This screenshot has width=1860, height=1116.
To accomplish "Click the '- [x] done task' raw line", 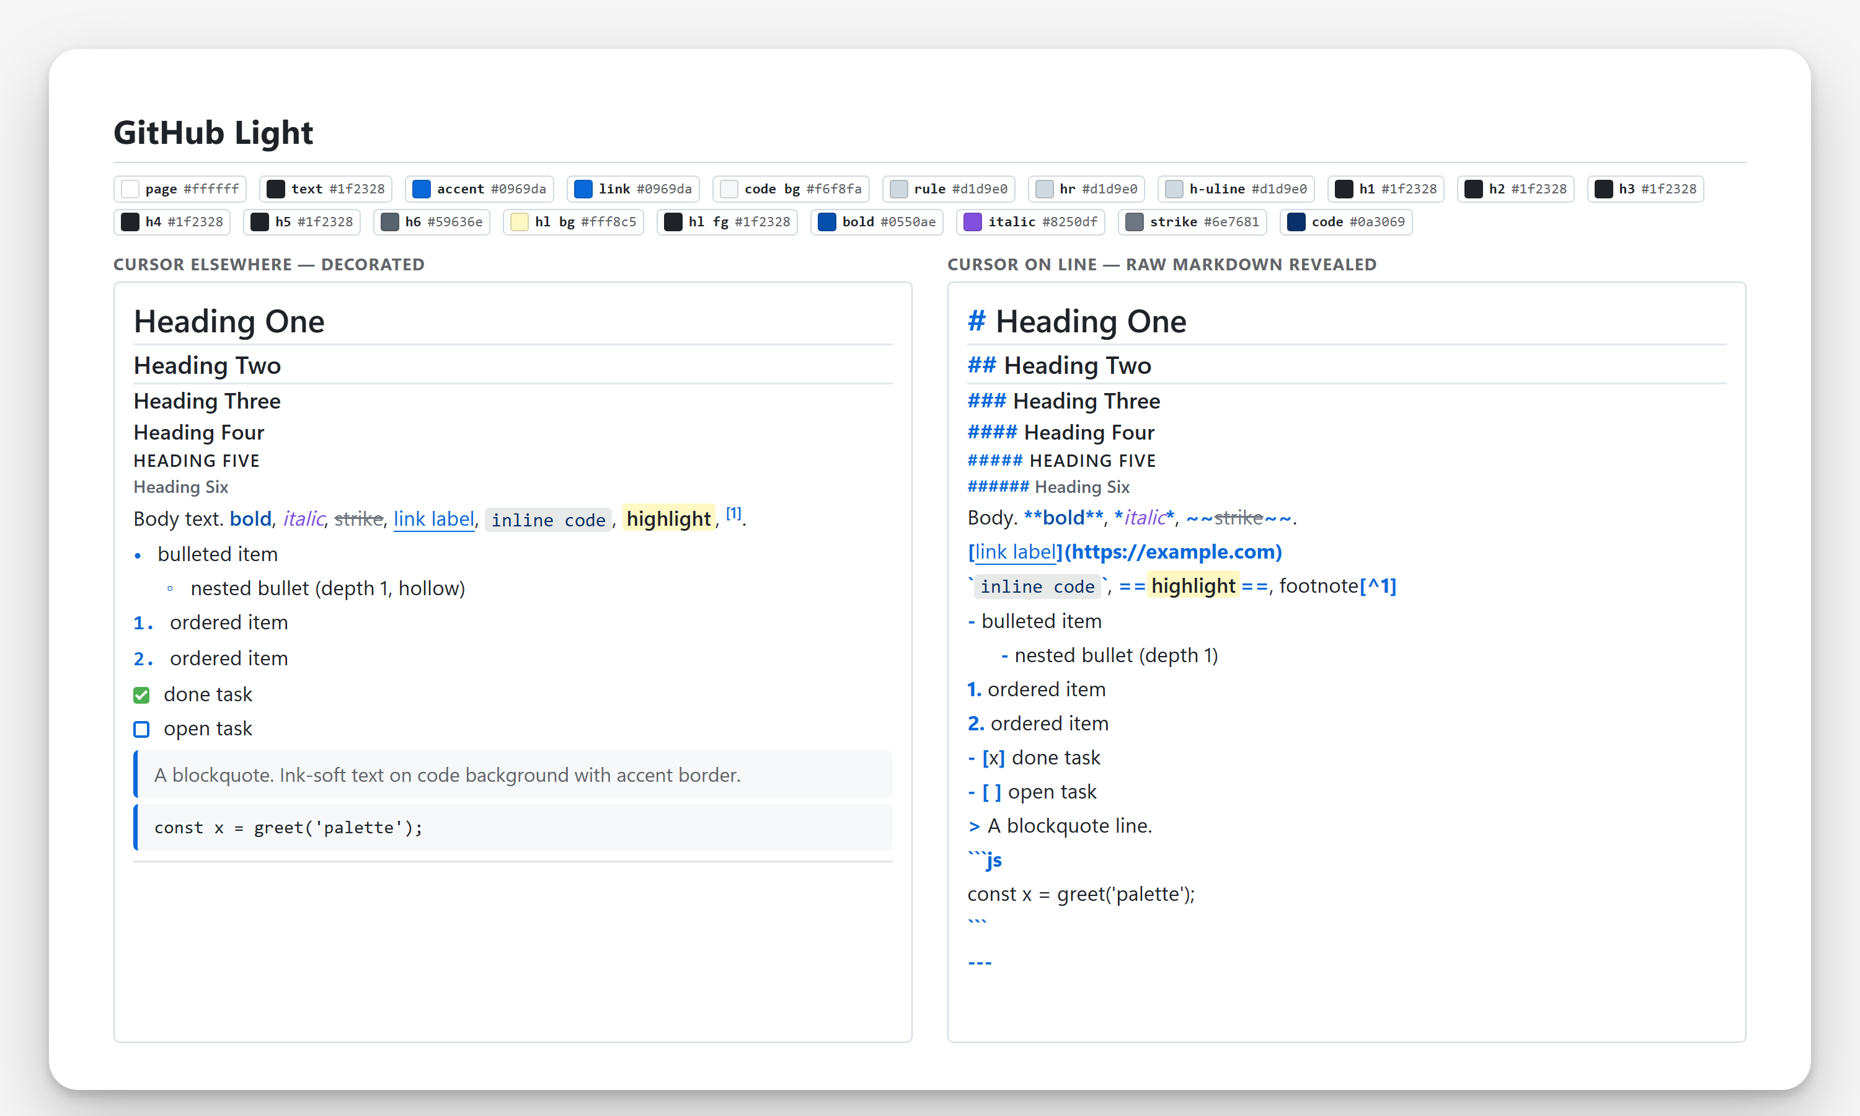I will coord(1034,758).
